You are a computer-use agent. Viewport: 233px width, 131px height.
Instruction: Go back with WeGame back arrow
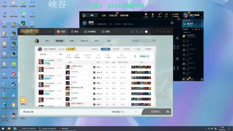(x=45, y=32)
